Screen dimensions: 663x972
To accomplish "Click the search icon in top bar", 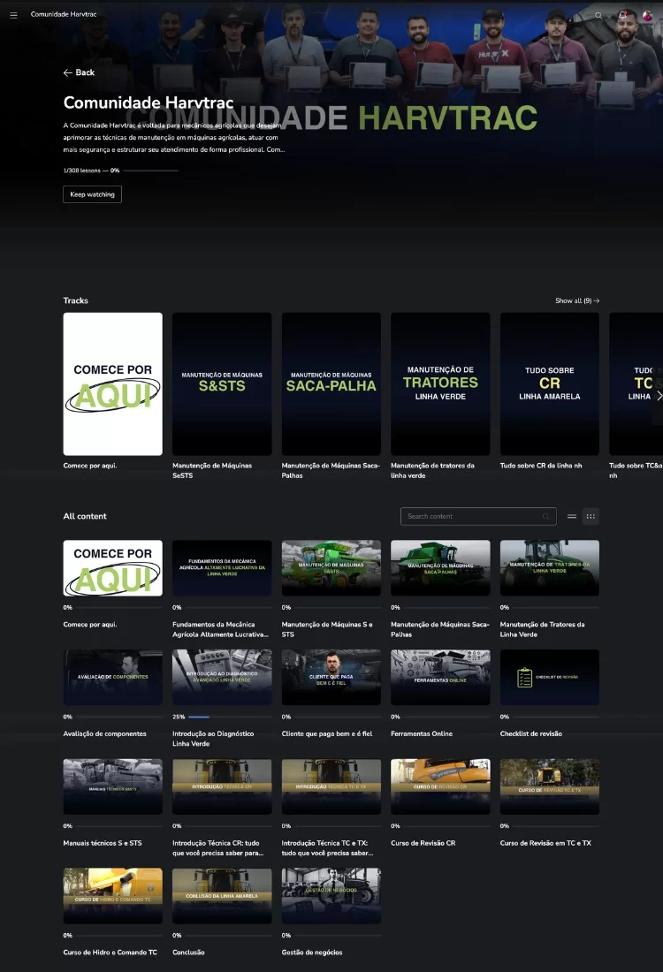I will coord(598,16).
